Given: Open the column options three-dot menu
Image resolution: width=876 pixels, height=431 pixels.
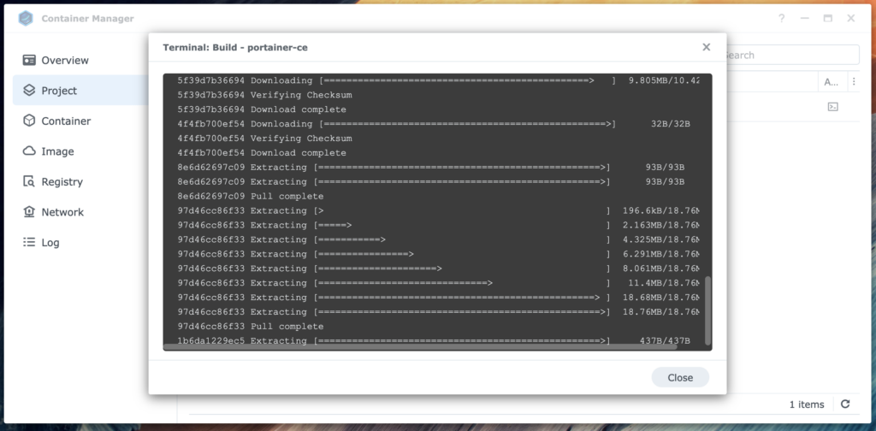Looking at the screenshot, I should (852, 82).
